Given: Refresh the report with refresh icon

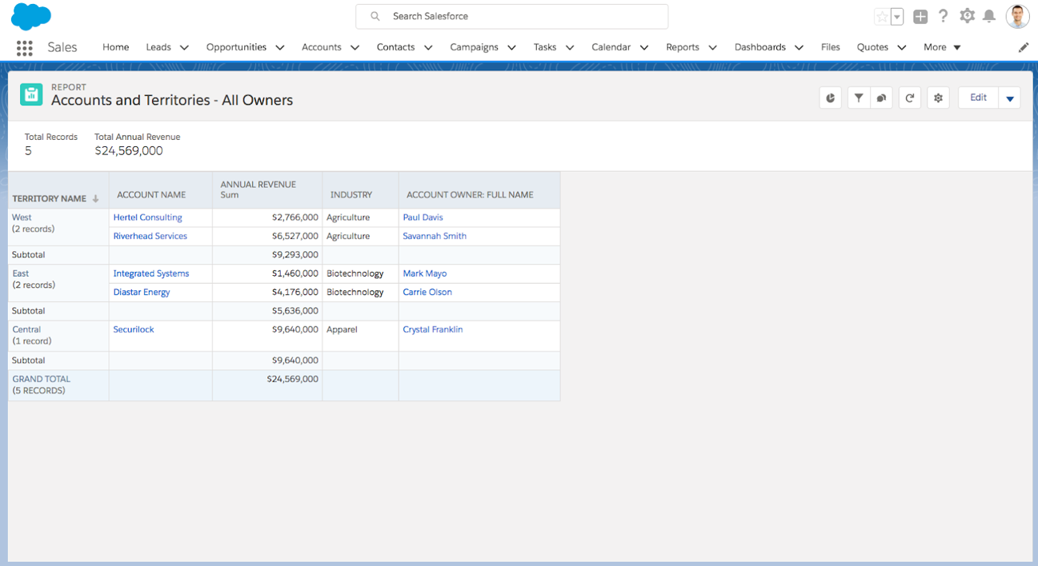Looking at the screenshot, I should tap(910, 98).
